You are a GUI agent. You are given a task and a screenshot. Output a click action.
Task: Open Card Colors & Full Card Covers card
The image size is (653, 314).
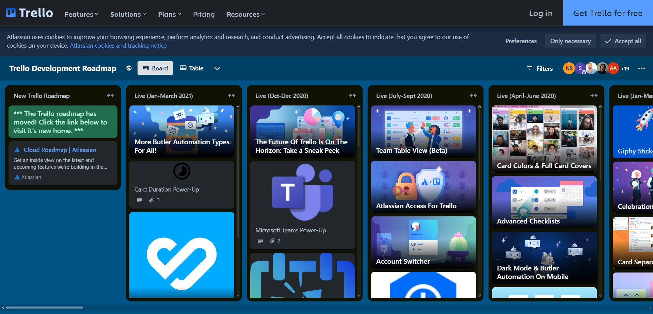(x=544, y=139)
